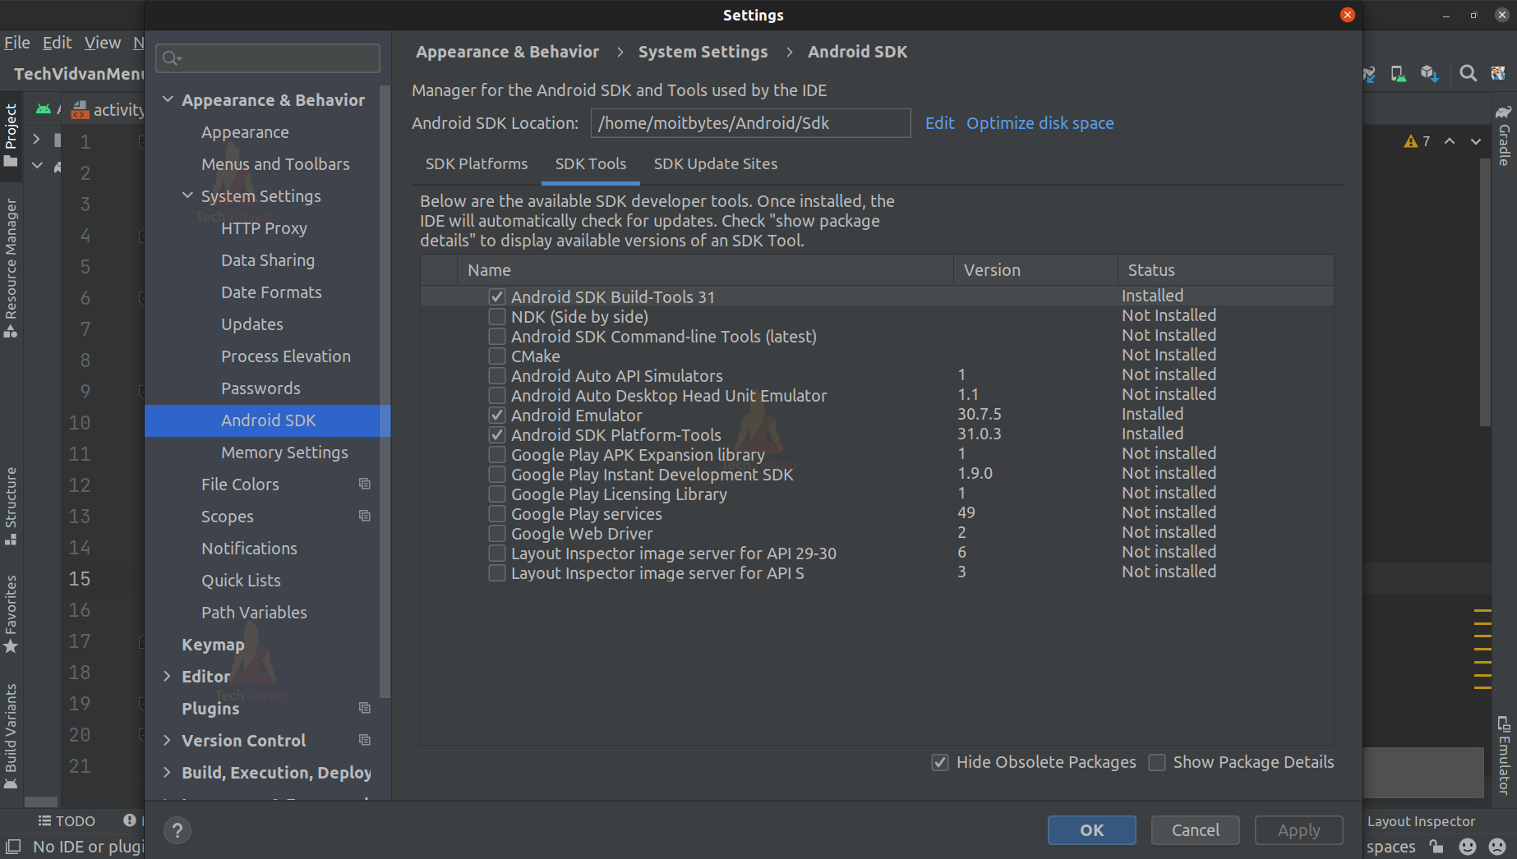Open the Gradle tool window strip
Image resolution: width=1517 pixels, height=859 pixels.
click(1504, 137)
